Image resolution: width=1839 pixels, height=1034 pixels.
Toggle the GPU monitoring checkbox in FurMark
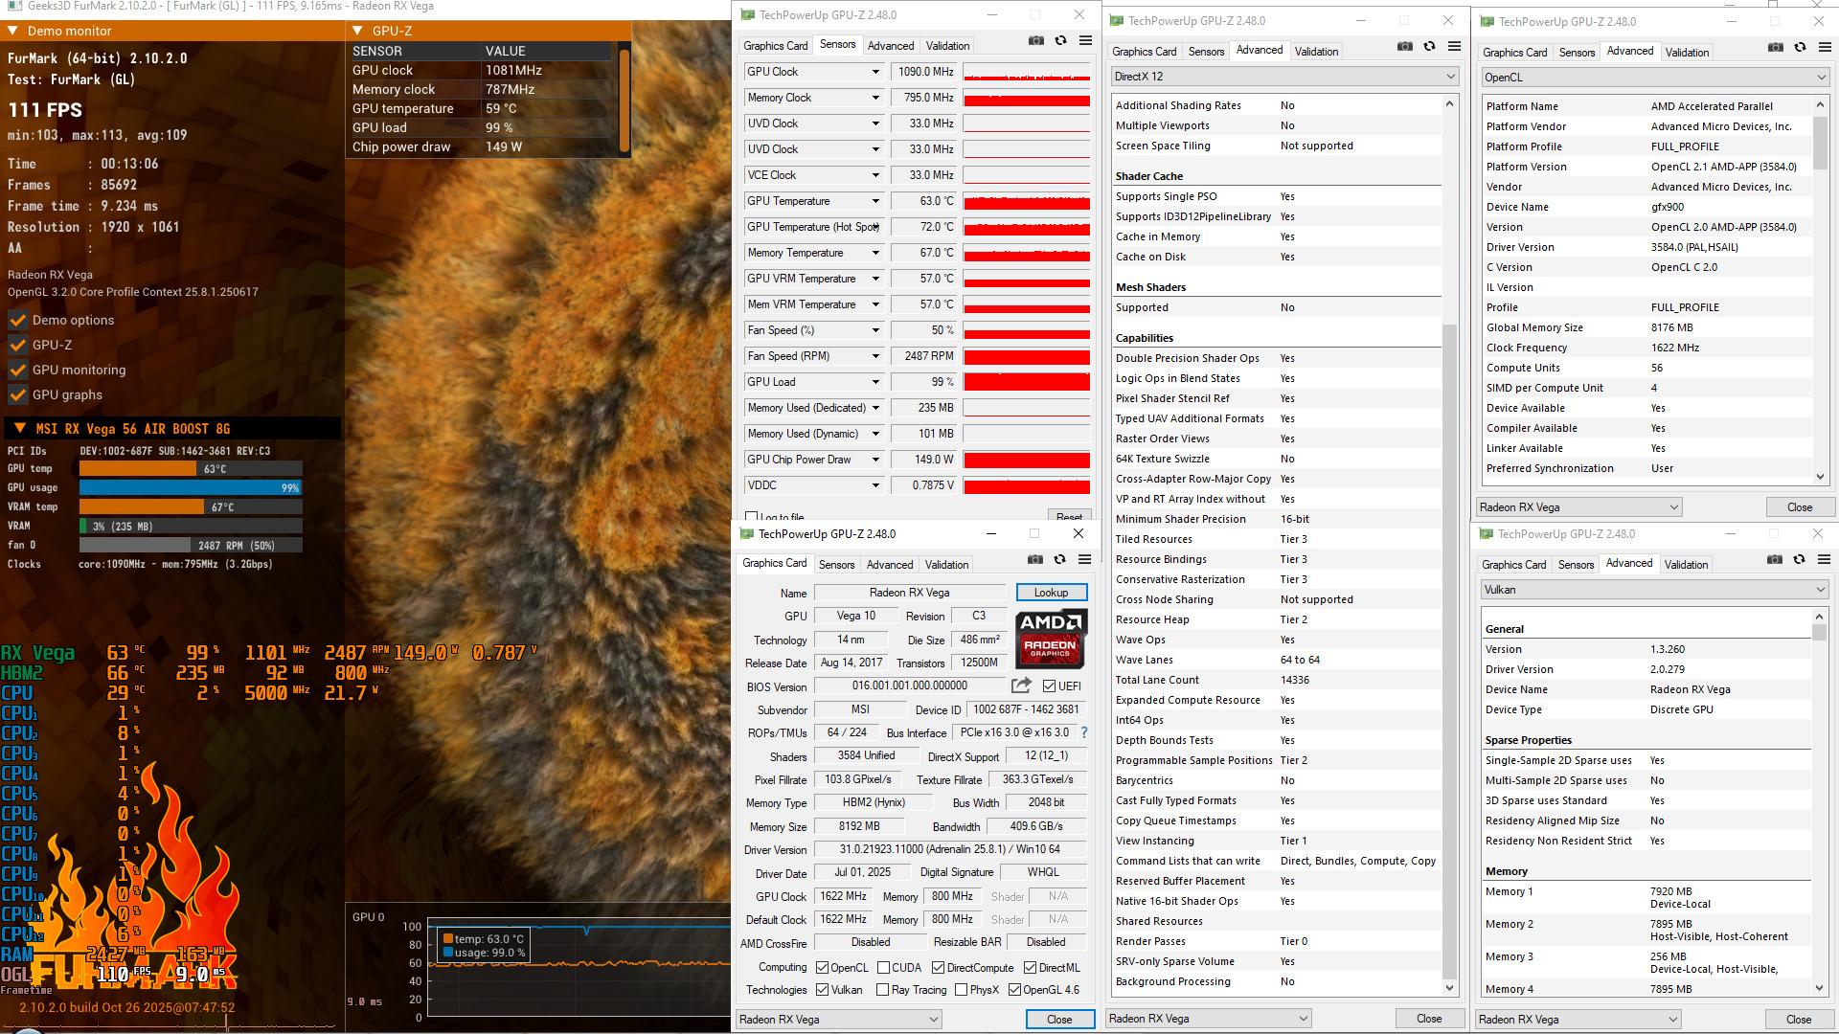click(x=18, y=370)
